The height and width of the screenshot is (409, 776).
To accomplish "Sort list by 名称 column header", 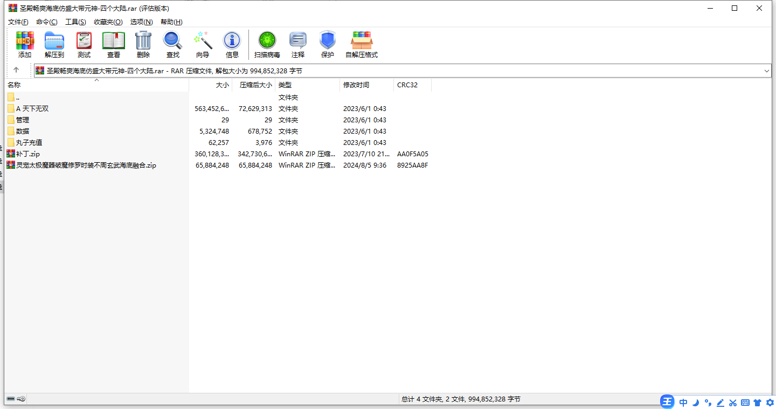I will coord(15,85).
